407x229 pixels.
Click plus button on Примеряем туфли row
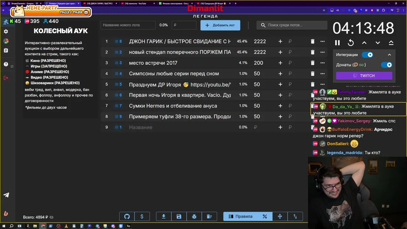tap(280, 117)
